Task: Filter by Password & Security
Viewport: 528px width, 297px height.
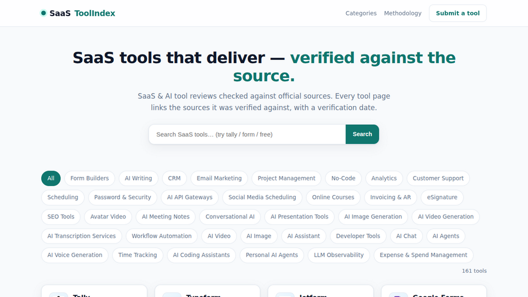Action: tap(123, 197)
